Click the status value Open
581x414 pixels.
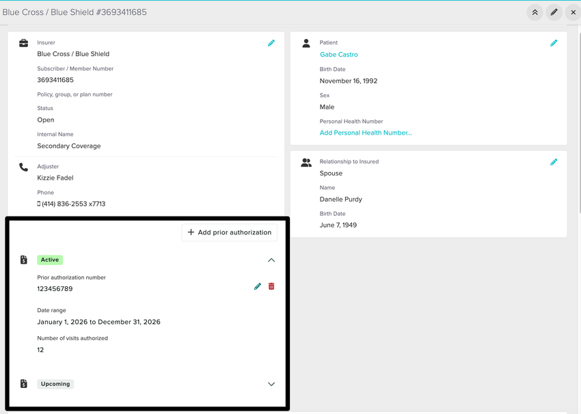46,120
